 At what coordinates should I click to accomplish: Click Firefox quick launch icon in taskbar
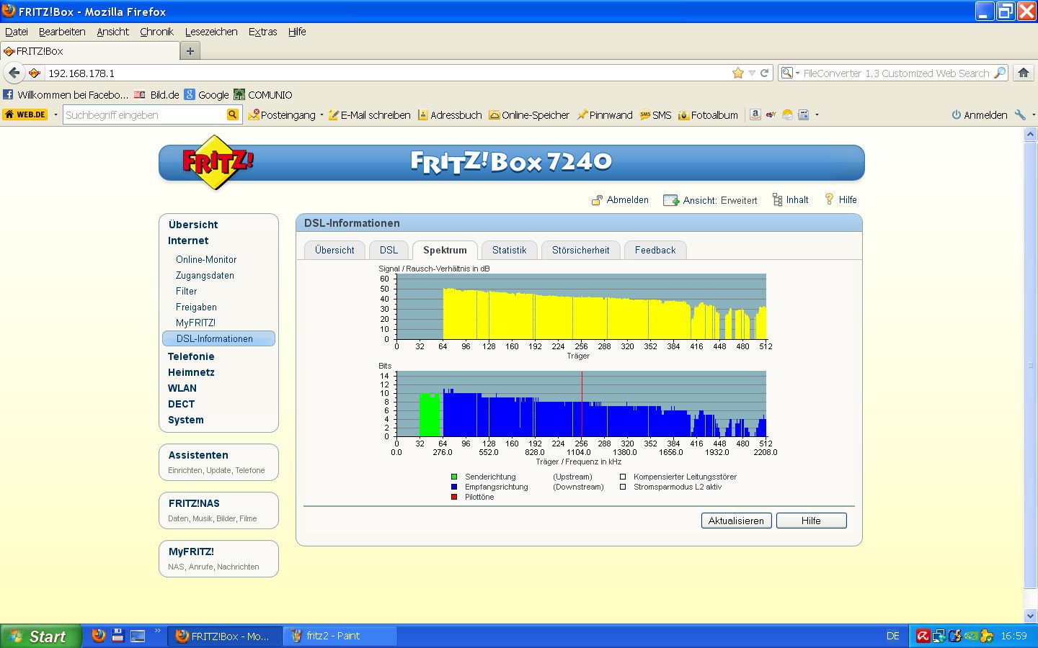click(x=99, y=636)
